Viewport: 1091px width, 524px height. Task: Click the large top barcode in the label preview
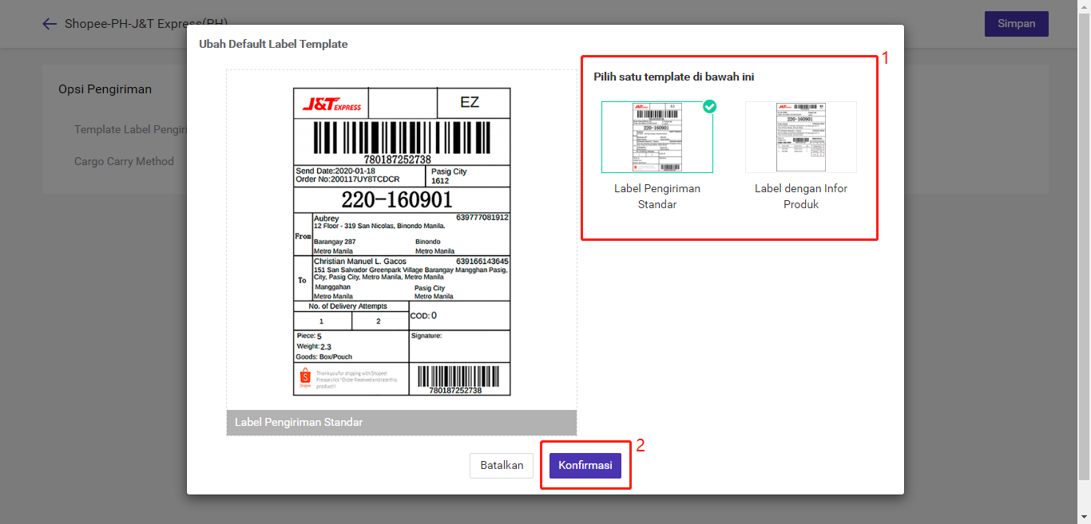402,138
